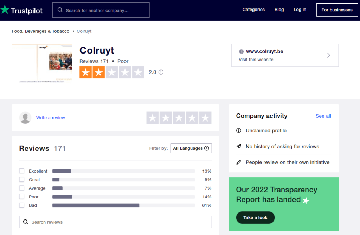The width and height of the screenshot is (360, 235).
Task: Click the paper plane icon for review history
Action: [x=239, y=146]
